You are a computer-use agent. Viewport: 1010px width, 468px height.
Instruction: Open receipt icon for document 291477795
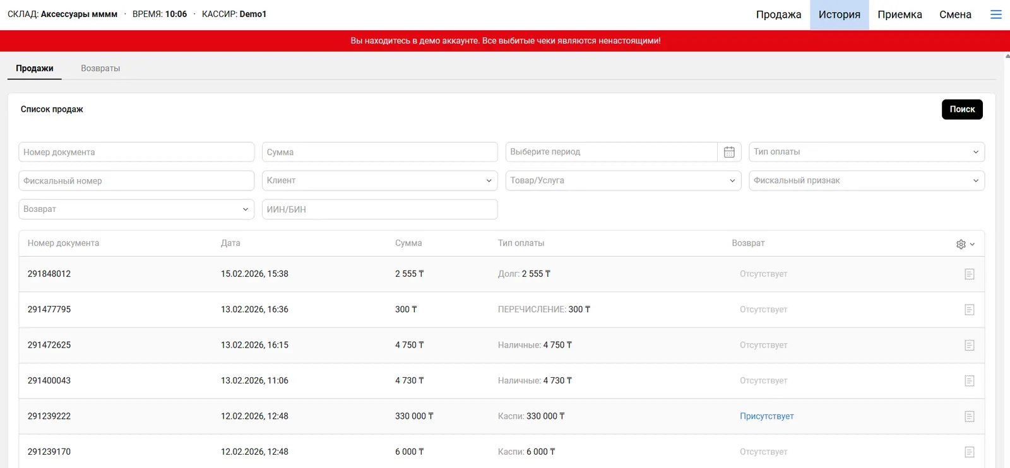(x=970, y=310)
